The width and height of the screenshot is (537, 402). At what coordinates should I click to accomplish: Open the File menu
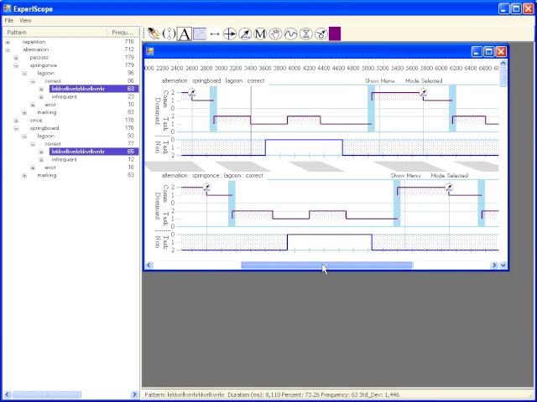(9, 20)
